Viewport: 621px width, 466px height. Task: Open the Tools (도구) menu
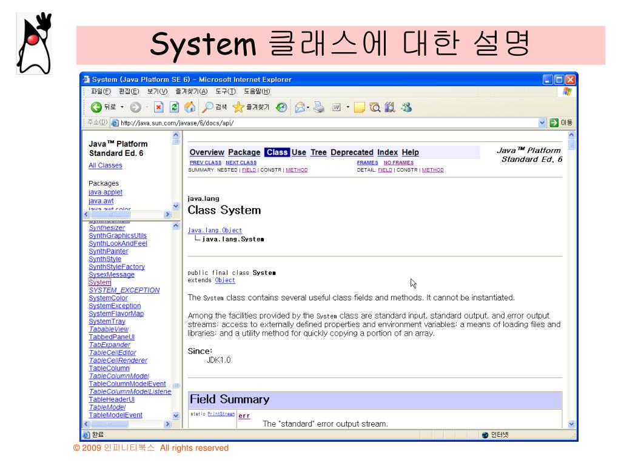point(226,92)
